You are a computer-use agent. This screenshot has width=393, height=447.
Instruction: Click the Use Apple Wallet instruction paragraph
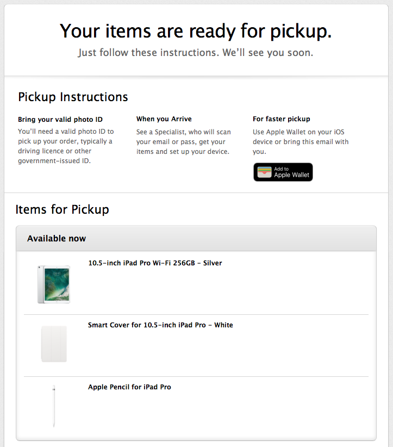point(301,141)
